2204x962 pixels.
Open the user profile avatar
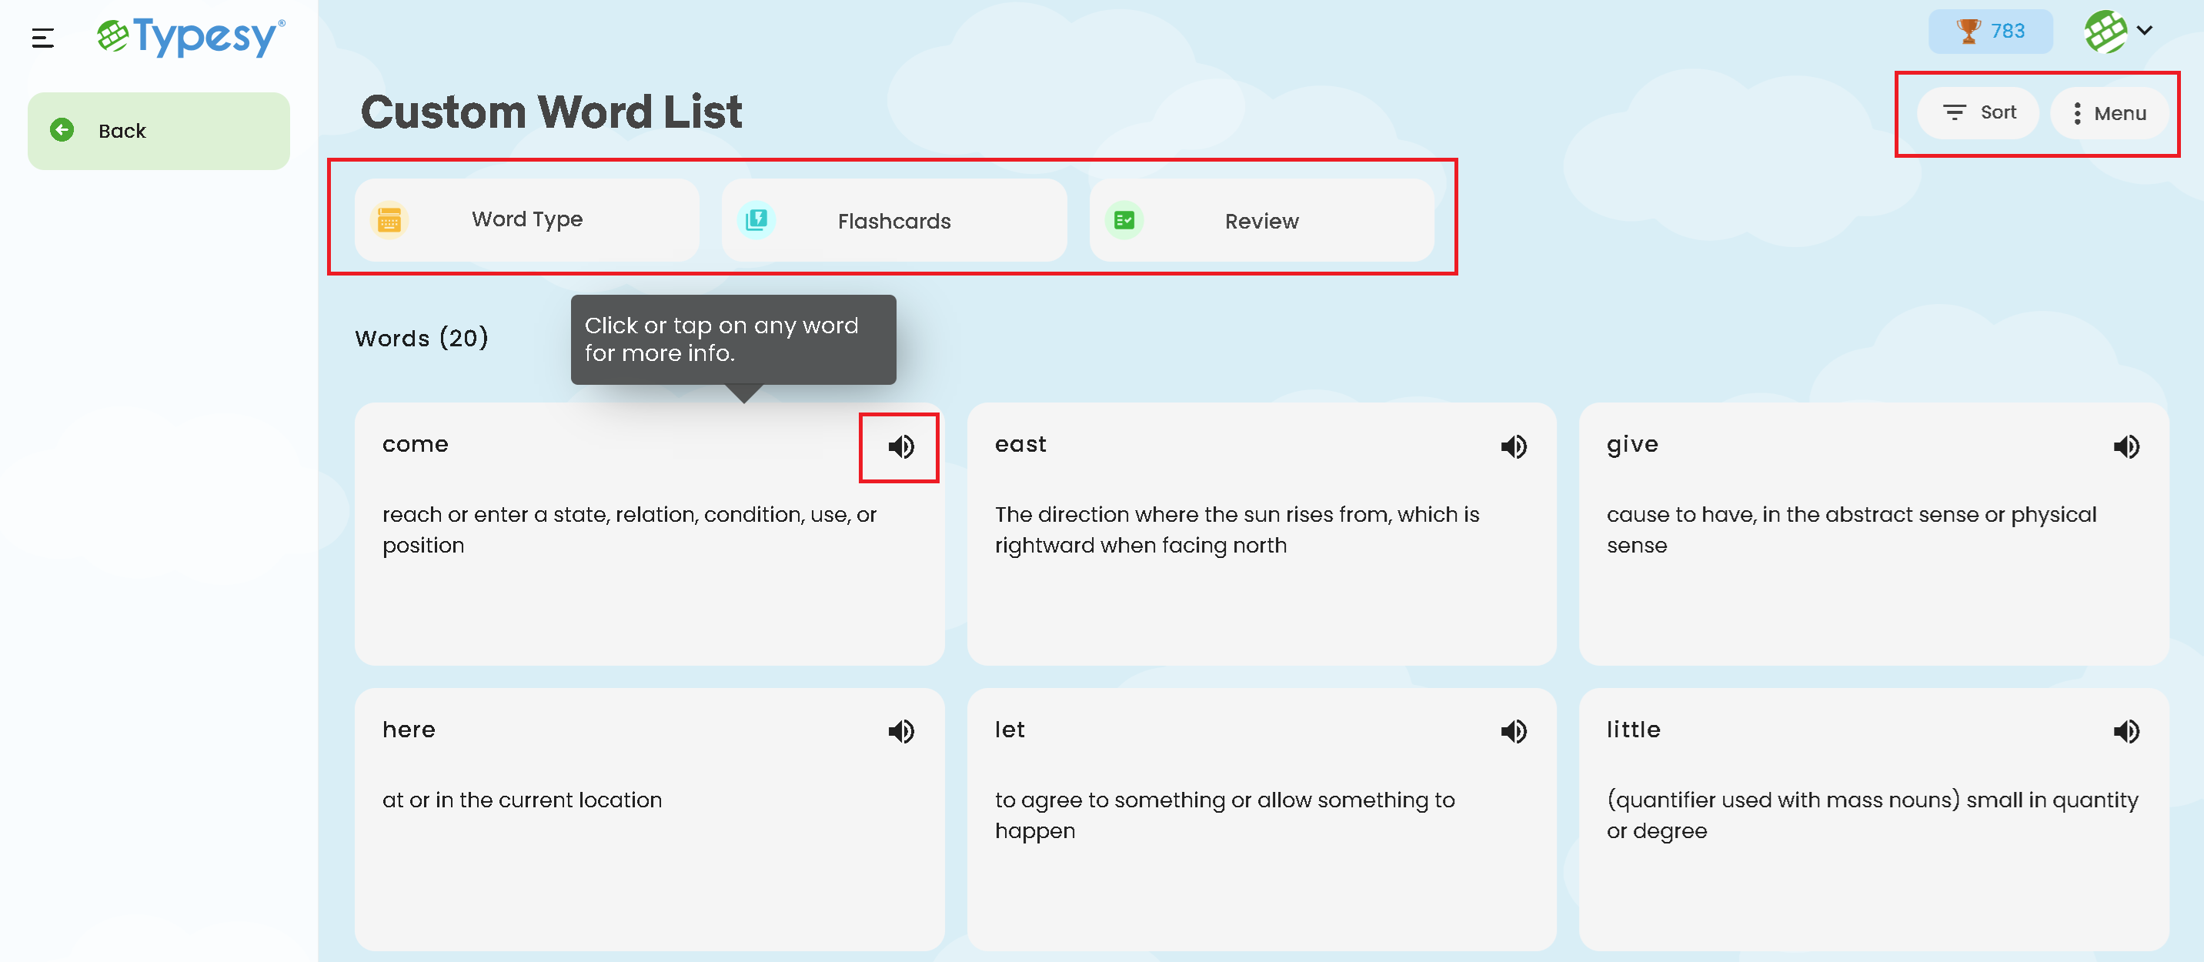click(2105, 32)
